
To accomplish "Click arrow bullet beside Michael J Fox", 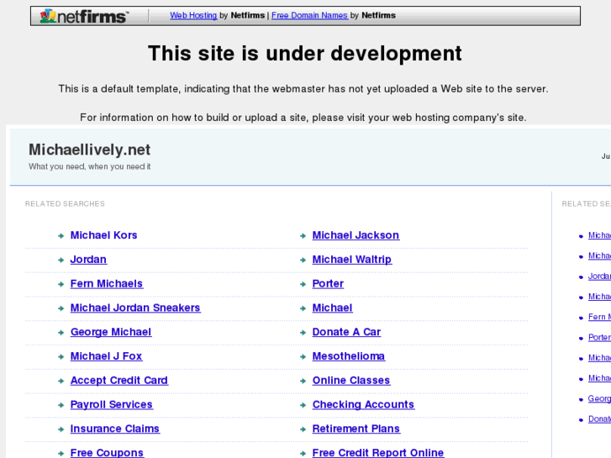I will point(61,356).
